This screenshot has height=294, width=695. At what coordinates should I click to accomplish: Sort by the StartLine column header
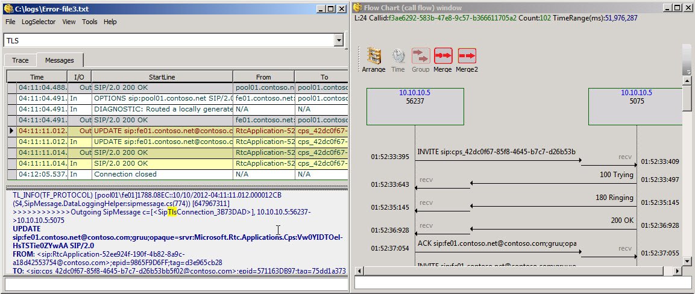click(162, 77)
